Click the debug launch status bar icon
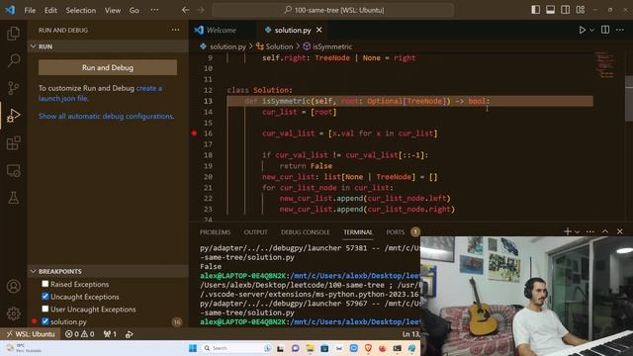The image size is (633, 356). pos(130,334)
